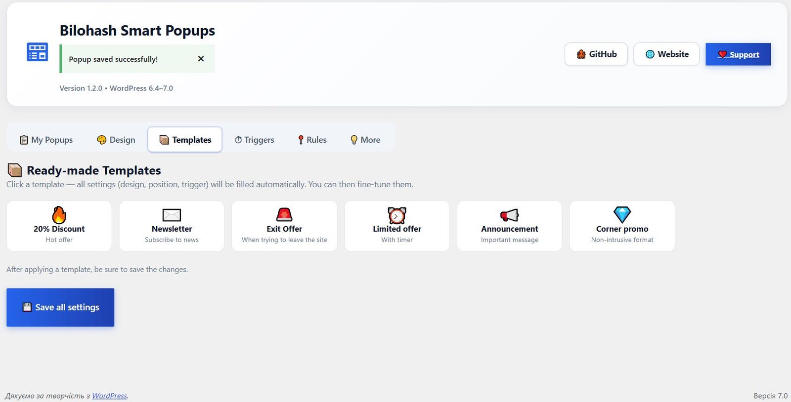Go to the Triggers tab
This screenshot has width=791, height=402.
point(254,140)
